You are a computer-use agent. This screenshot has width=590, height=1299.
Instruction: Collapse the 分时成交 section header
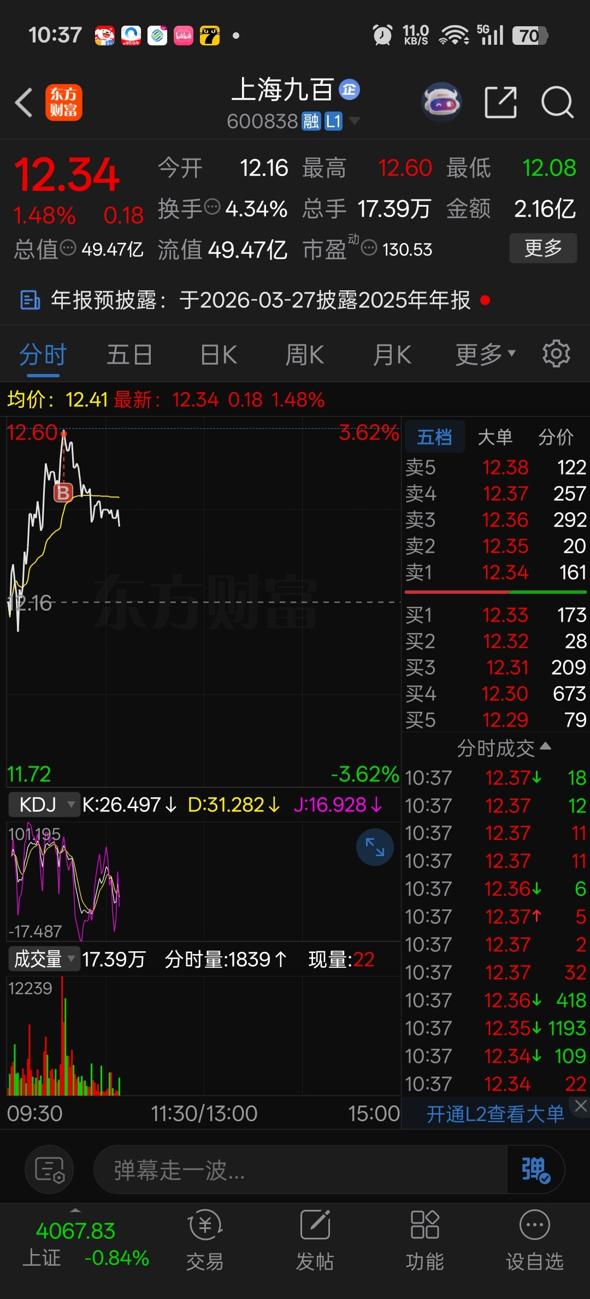pyautogui.click(x=504, y=748)
